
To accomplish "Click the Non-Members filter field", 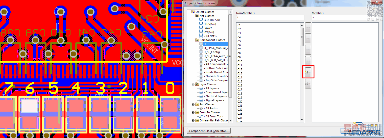I will click(x=270, y=18).
